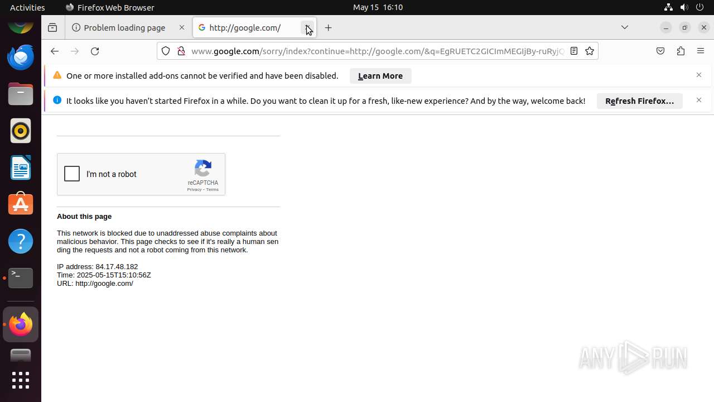
Task: Open the Activities overview
Action: pyautogui.click(x=27, y=7)
